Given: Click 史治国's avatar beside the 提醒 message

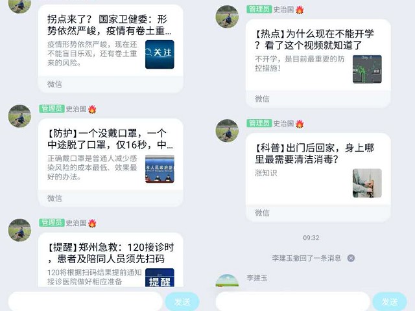Looking at the screenshot, I should [19, 230].
